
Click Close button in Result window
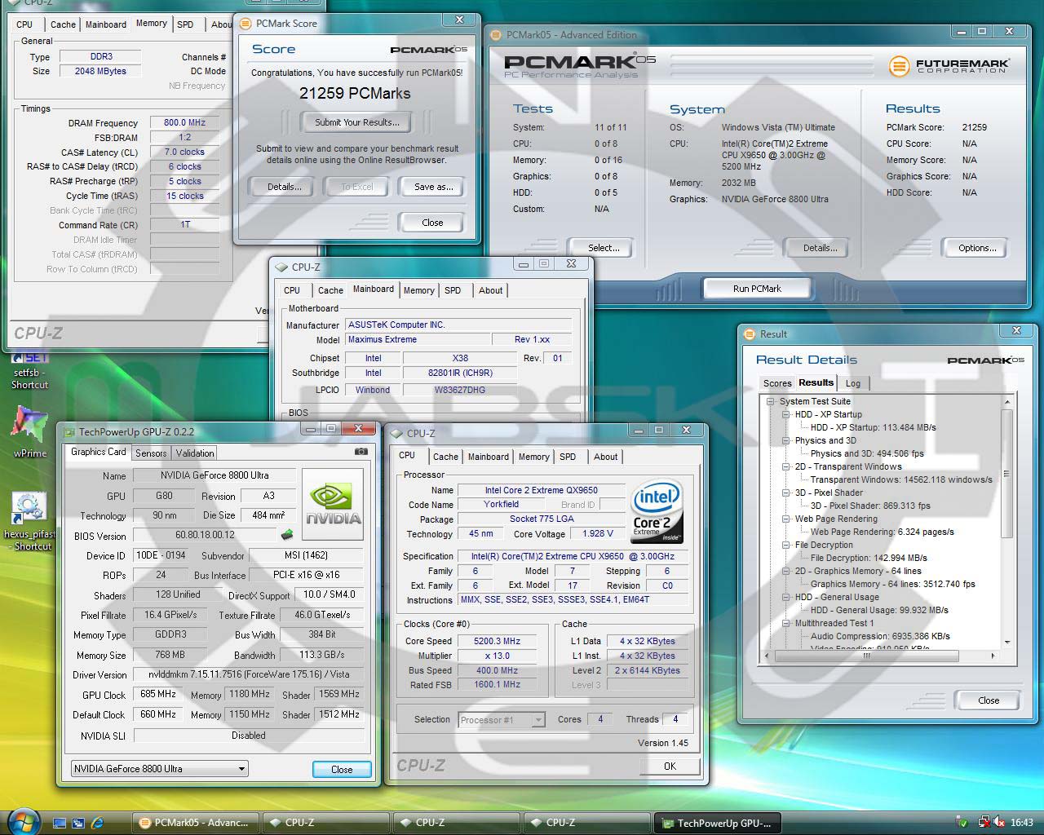[989, 700]
